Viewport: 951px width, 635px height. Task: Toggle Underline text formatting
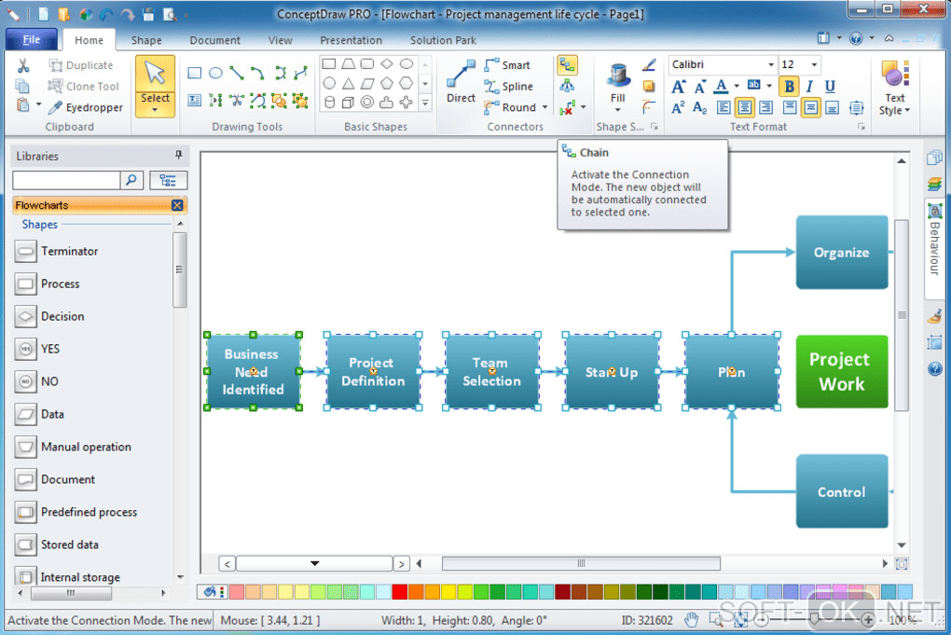tap(830, 87)
